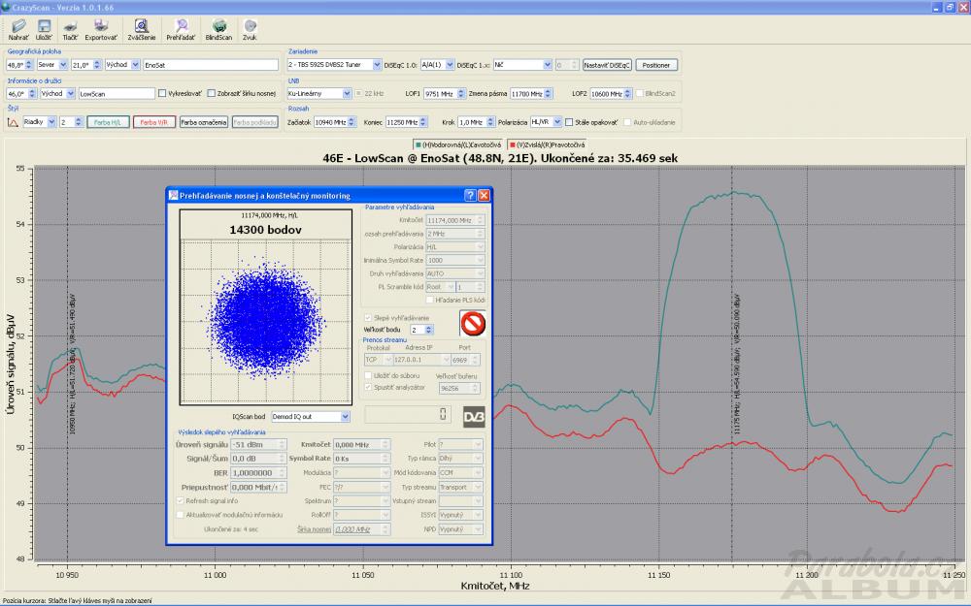
Task: Adjust the line width stepper showing 2
Action: (x=78, y=122)
